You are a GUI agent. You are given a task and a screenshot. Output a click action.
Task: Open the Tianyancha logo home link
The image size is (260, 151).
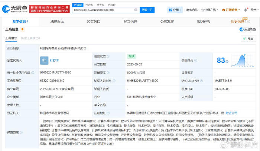pos(14,9)
